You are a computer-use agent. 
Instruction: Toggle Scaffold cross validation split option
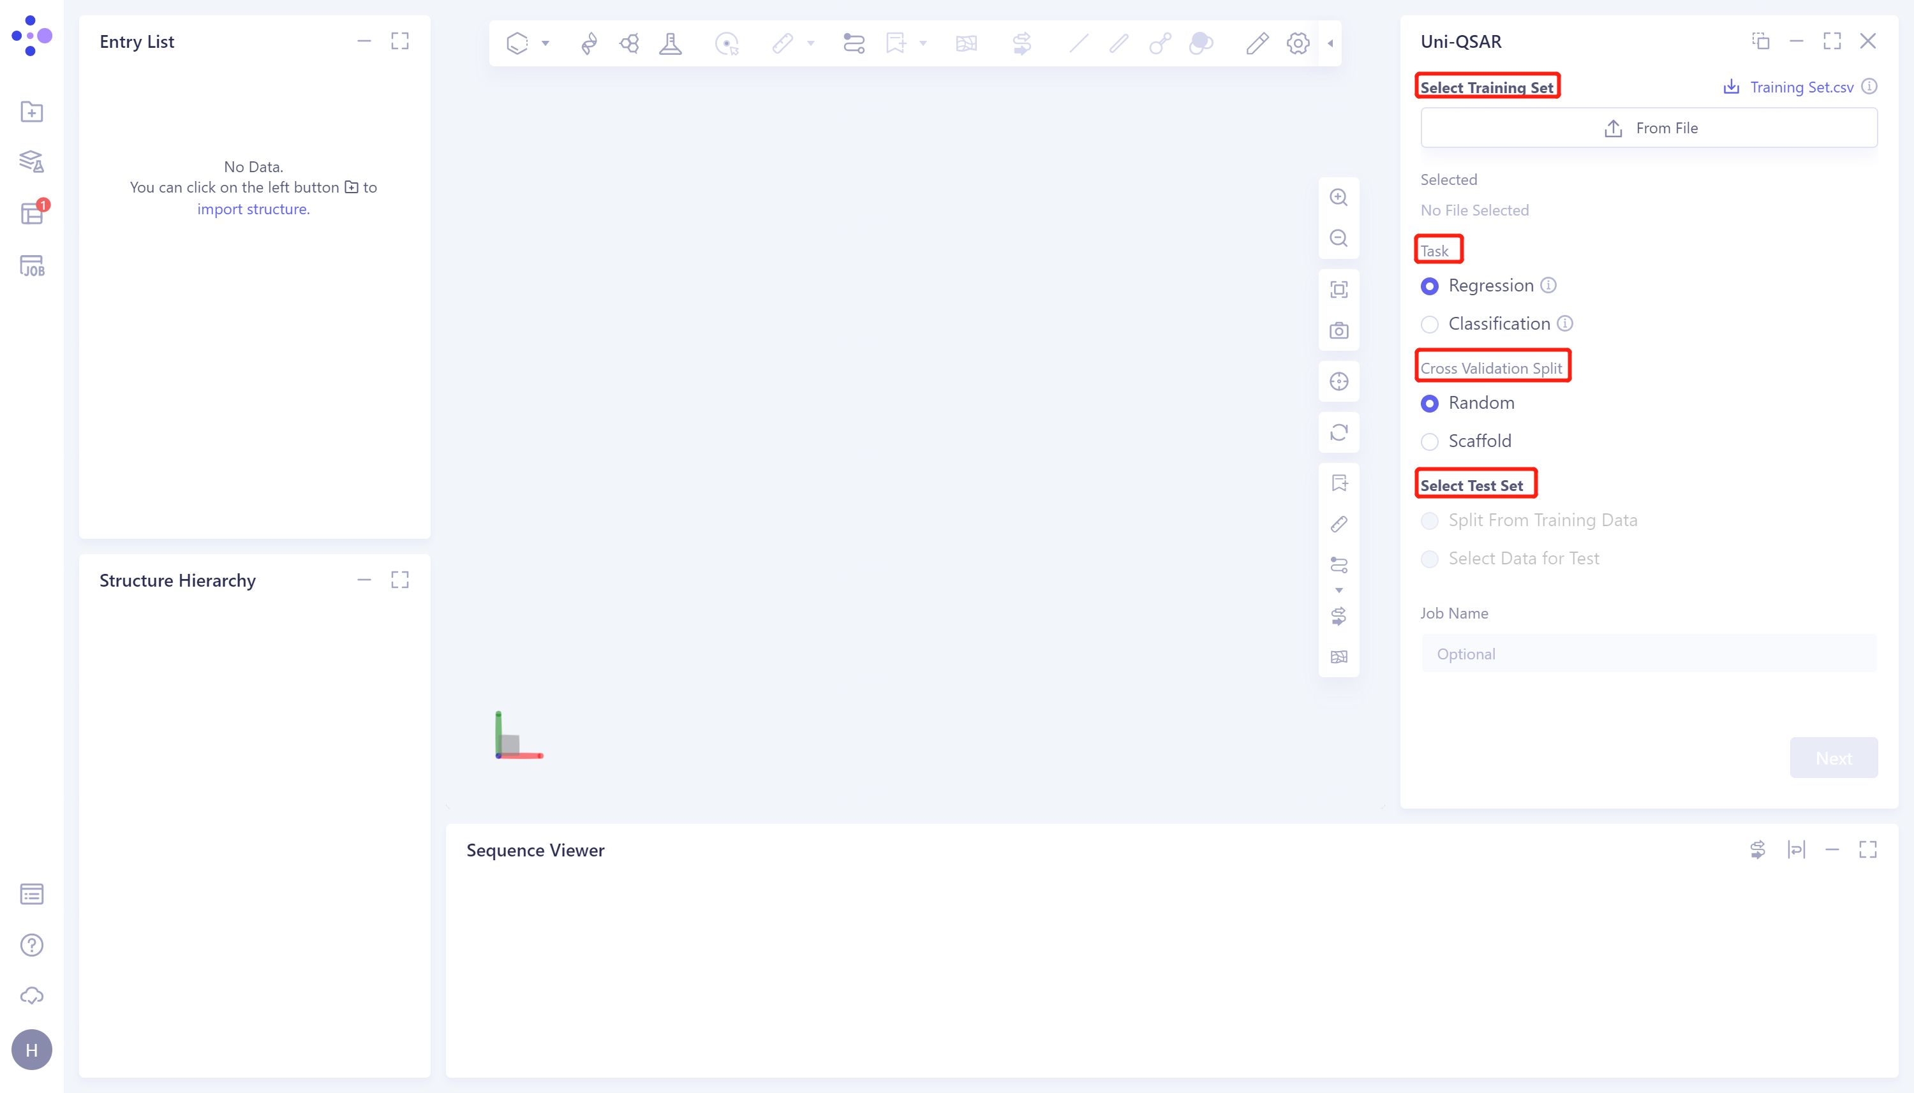(x=1430, y=440)
